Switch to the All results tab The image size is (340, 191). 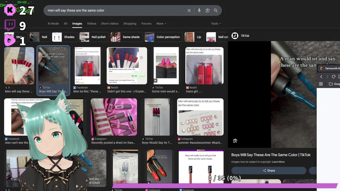65,24
